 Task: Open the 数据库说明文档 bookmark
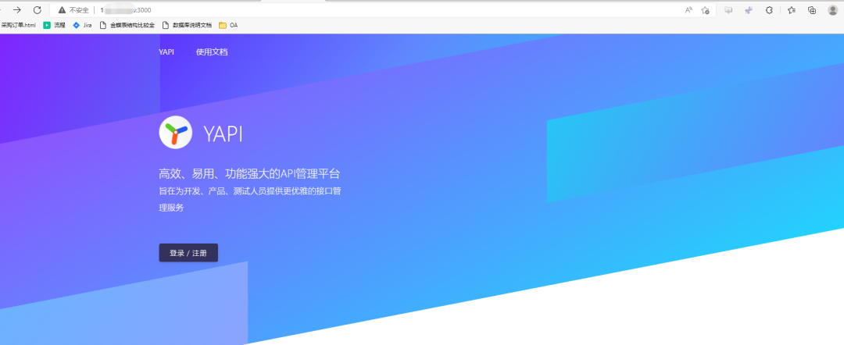[187, 25]
